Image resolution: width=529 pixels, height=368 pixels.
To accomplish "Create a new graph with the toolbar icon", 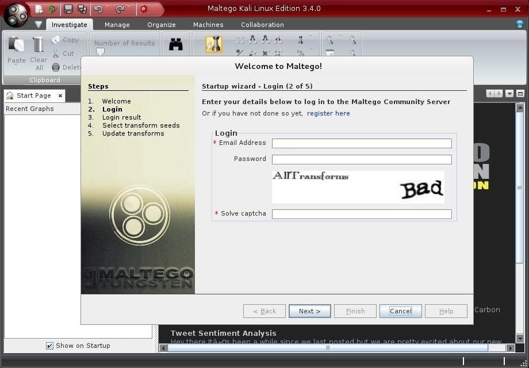I will [x=37, y=9].
